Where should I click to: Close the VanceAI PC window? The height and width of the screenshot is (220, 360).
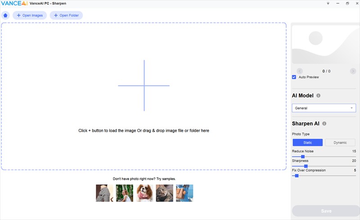pos(357,3)
